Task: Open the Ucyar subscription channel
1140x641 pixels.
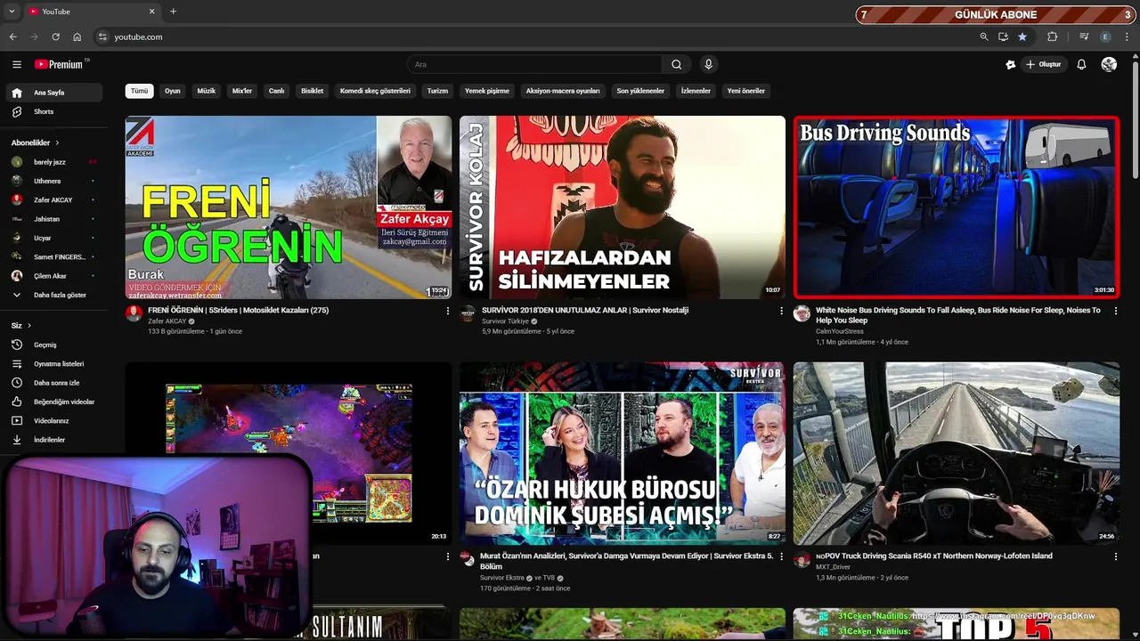Action: (53, 238)
